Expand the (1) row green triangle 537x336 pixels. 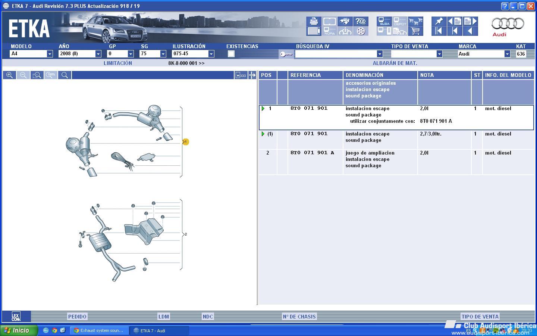point(263,134)
